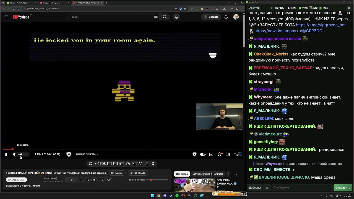Viewport: 354px width, 199px height.
Task: Click the screen-with-eye icon in extension toolbar
Action: (103, 164)
